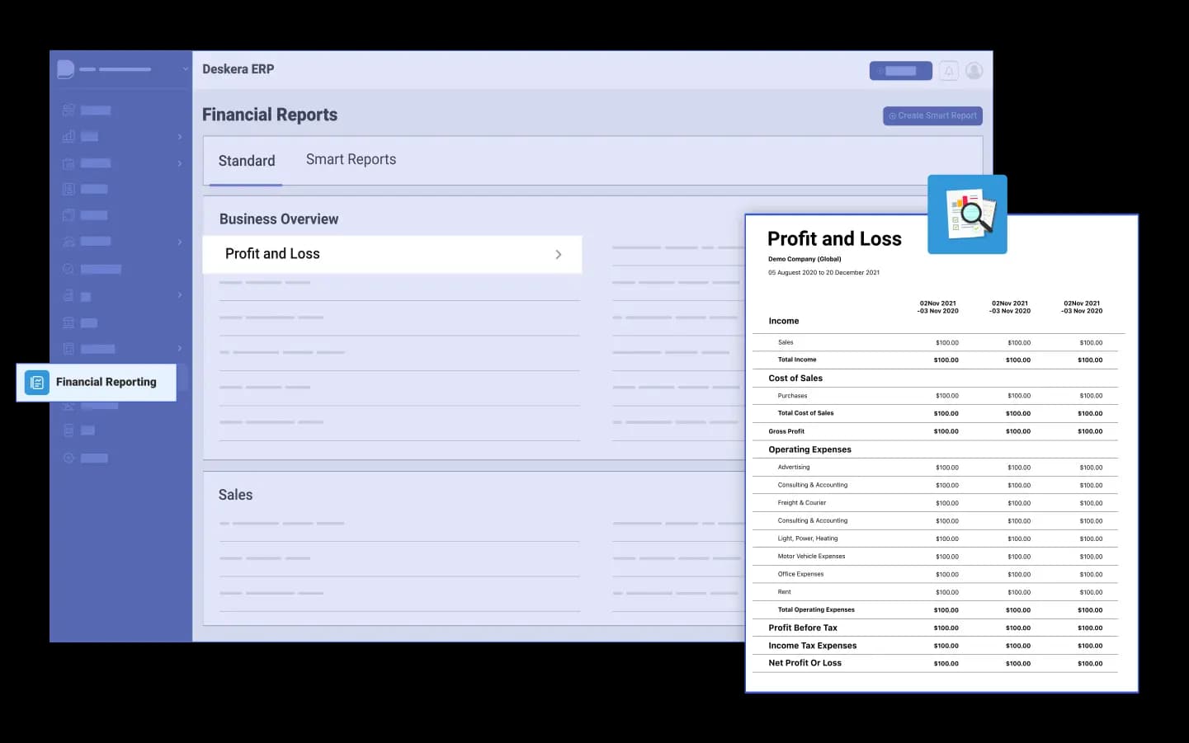Viewport: 1189px width, 743px height.
Task: Select the Profit and Loss report entry
Action: pyautogui.click(x=272, y=254)
